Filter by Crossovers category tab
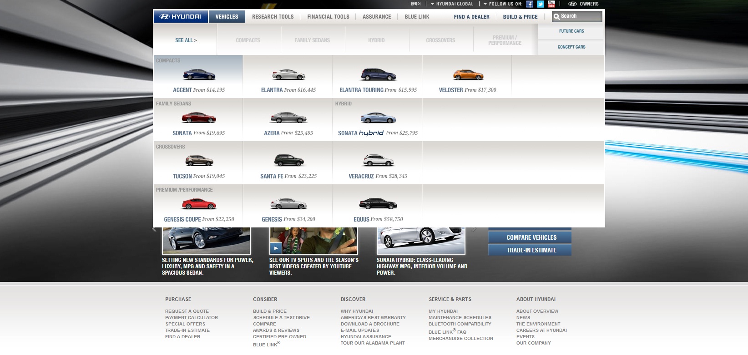 click(x=440, y=40)
